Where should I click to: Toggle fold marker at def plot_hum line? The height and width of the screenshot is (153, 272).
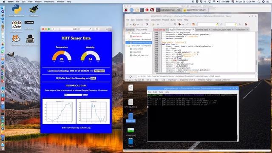(161, 44)
